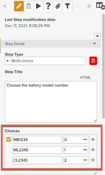The image size is (105, 175).
Task: Select the pencil edit tool
Action: (19, 6)
